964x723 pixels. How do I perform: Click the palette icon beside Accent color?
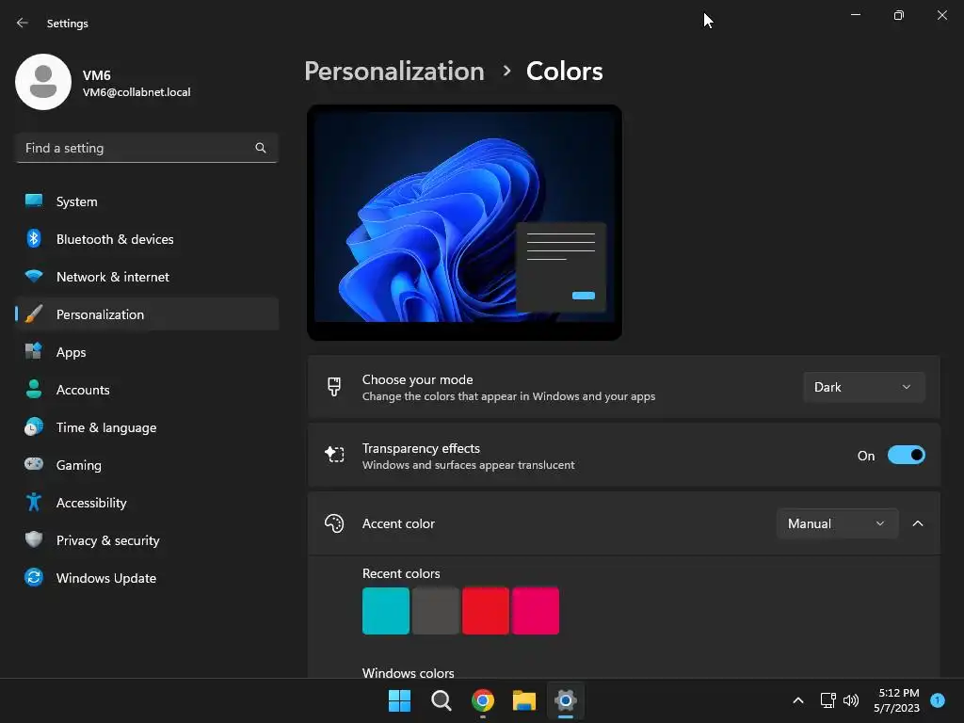point(334,523)
